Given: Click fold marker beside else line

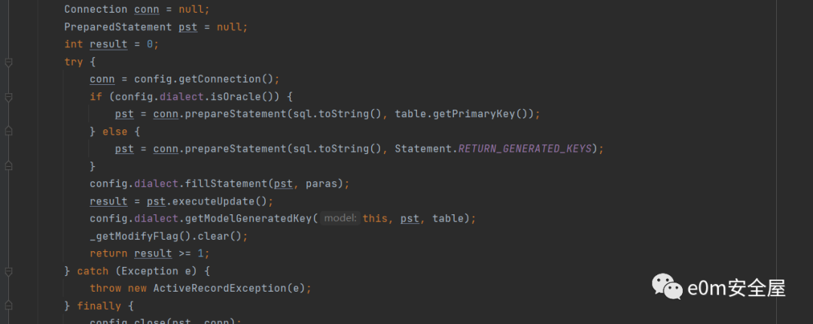Looking at the screenshot, I should [8, 132].
